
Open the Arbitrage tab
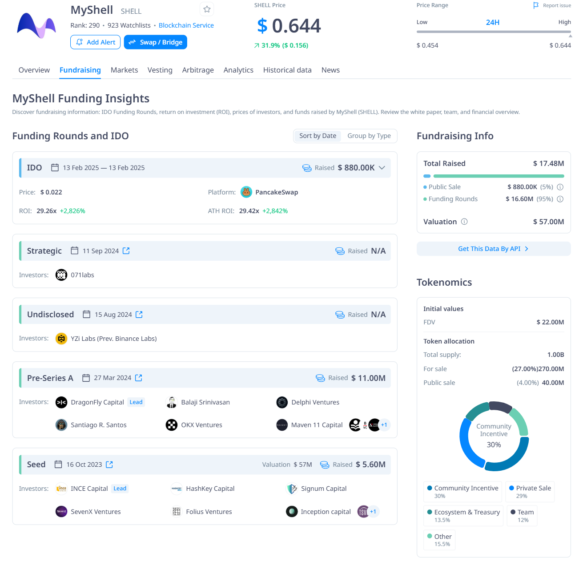(198, 70)
